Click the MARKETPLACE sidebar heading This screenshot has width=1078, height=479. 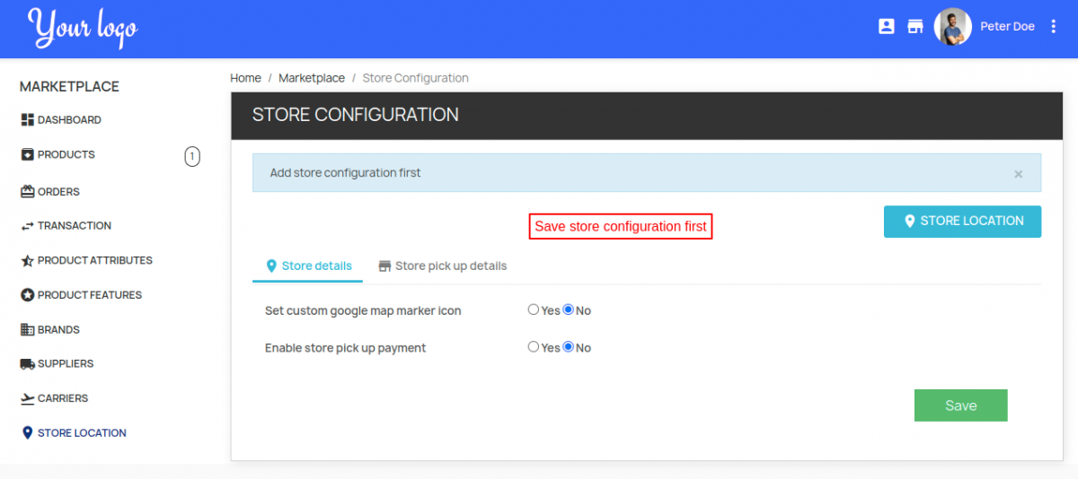[x=69, y=87]
